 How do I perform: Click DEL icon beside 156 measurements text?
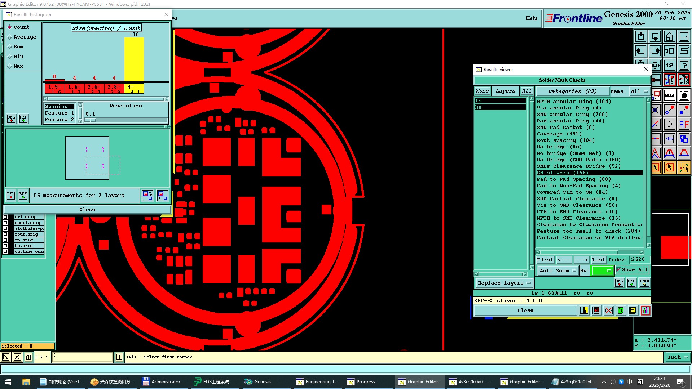coord(11,196)
